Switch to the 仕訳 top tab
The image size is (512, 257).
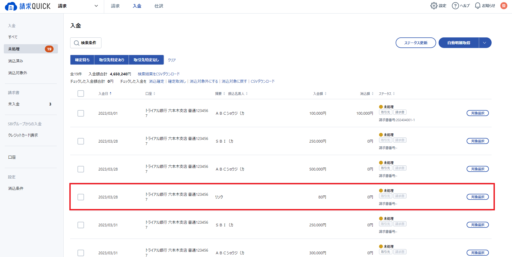[x=159, y=6]
